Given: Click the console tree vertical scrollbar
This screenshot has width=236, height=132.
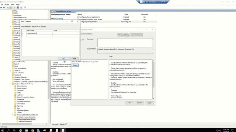Looking at the screenshot, I should [48, 66].
